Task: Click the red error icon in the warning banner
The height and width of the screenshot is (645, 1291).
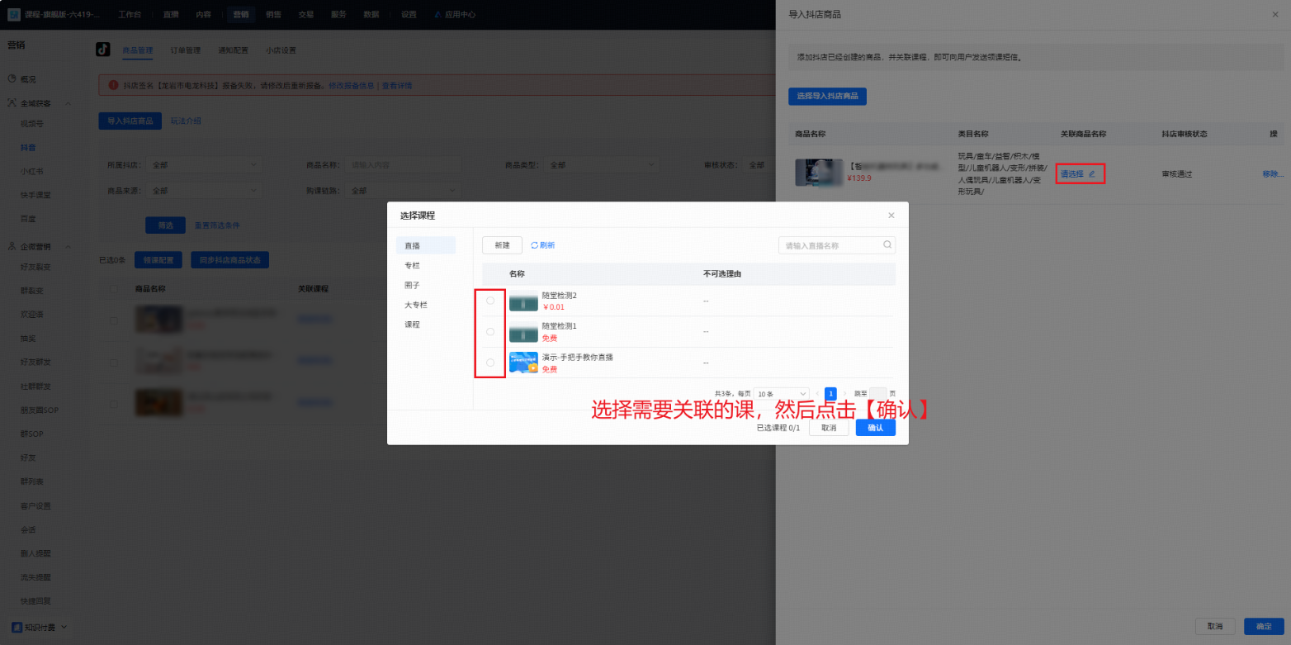Action: tap(113, 85)
